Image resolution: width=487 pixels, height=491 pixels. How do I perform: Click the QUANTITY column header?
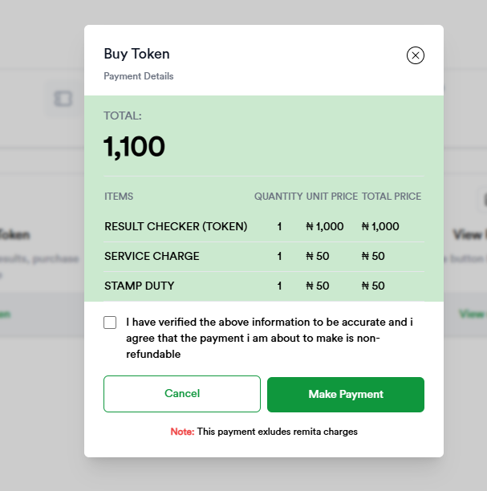click(278, 197)
